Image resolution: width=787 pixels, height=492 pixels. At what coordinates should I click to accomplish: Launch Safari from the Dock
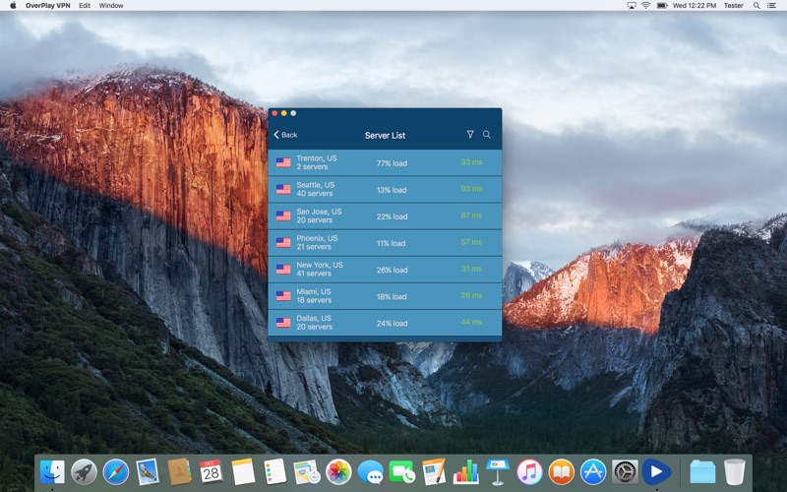point(116,472)
